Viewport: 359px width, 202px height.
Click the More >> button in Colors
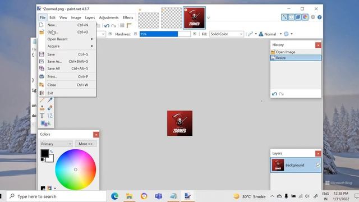click(86, 144)
